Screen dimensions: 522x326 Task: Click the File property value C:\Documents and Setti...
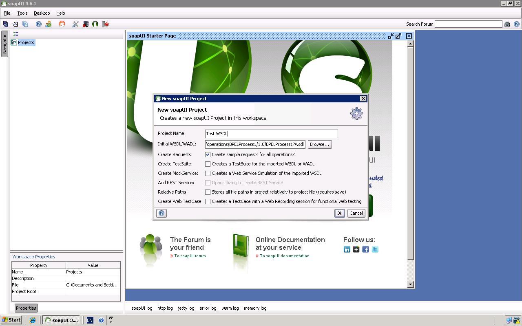point(93,285)
